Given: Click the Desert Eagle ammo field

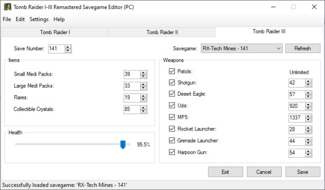Looking at the screenshot, I should [x=297, y=94].
